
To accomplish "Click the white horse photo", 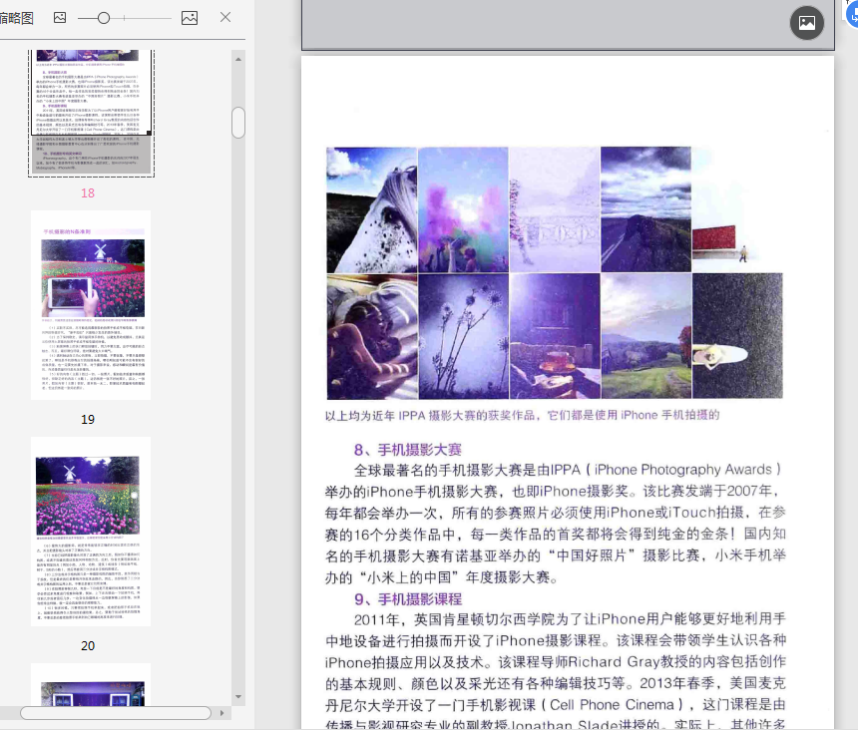I will click(371, 210).
